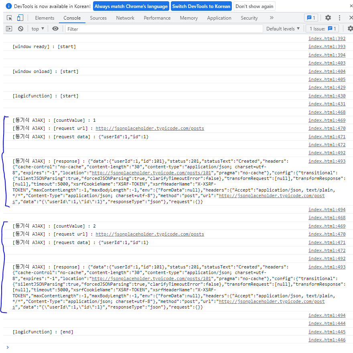Open source link index.html:403
The width and height of the screenshot is (353, 353).
point(327,63)
